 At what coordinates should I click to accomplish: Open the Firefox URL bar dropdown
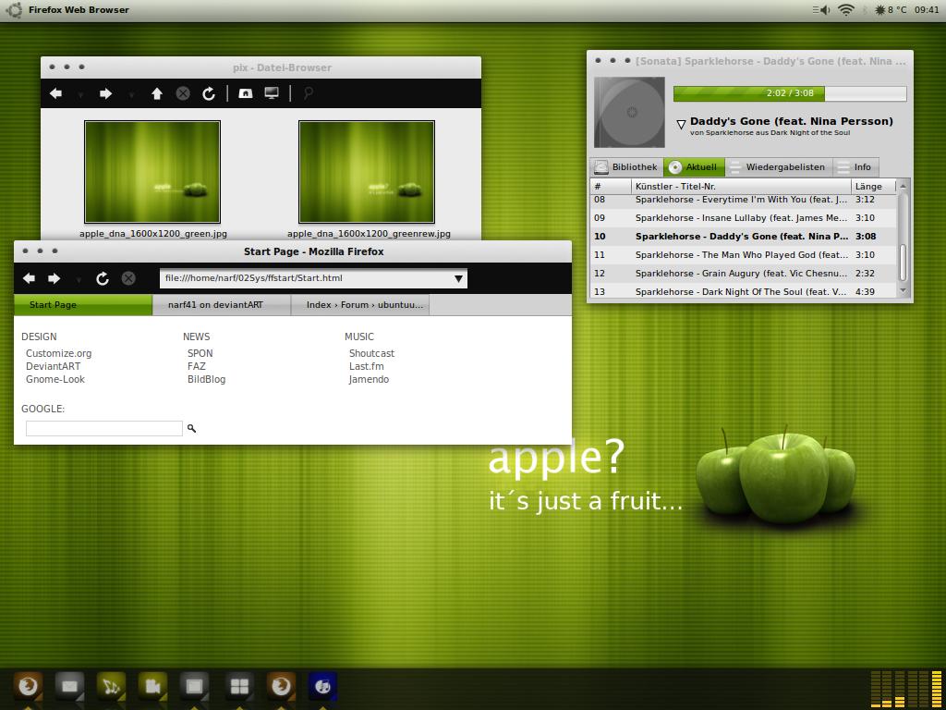pyautogui.click(x=458, y=279)
